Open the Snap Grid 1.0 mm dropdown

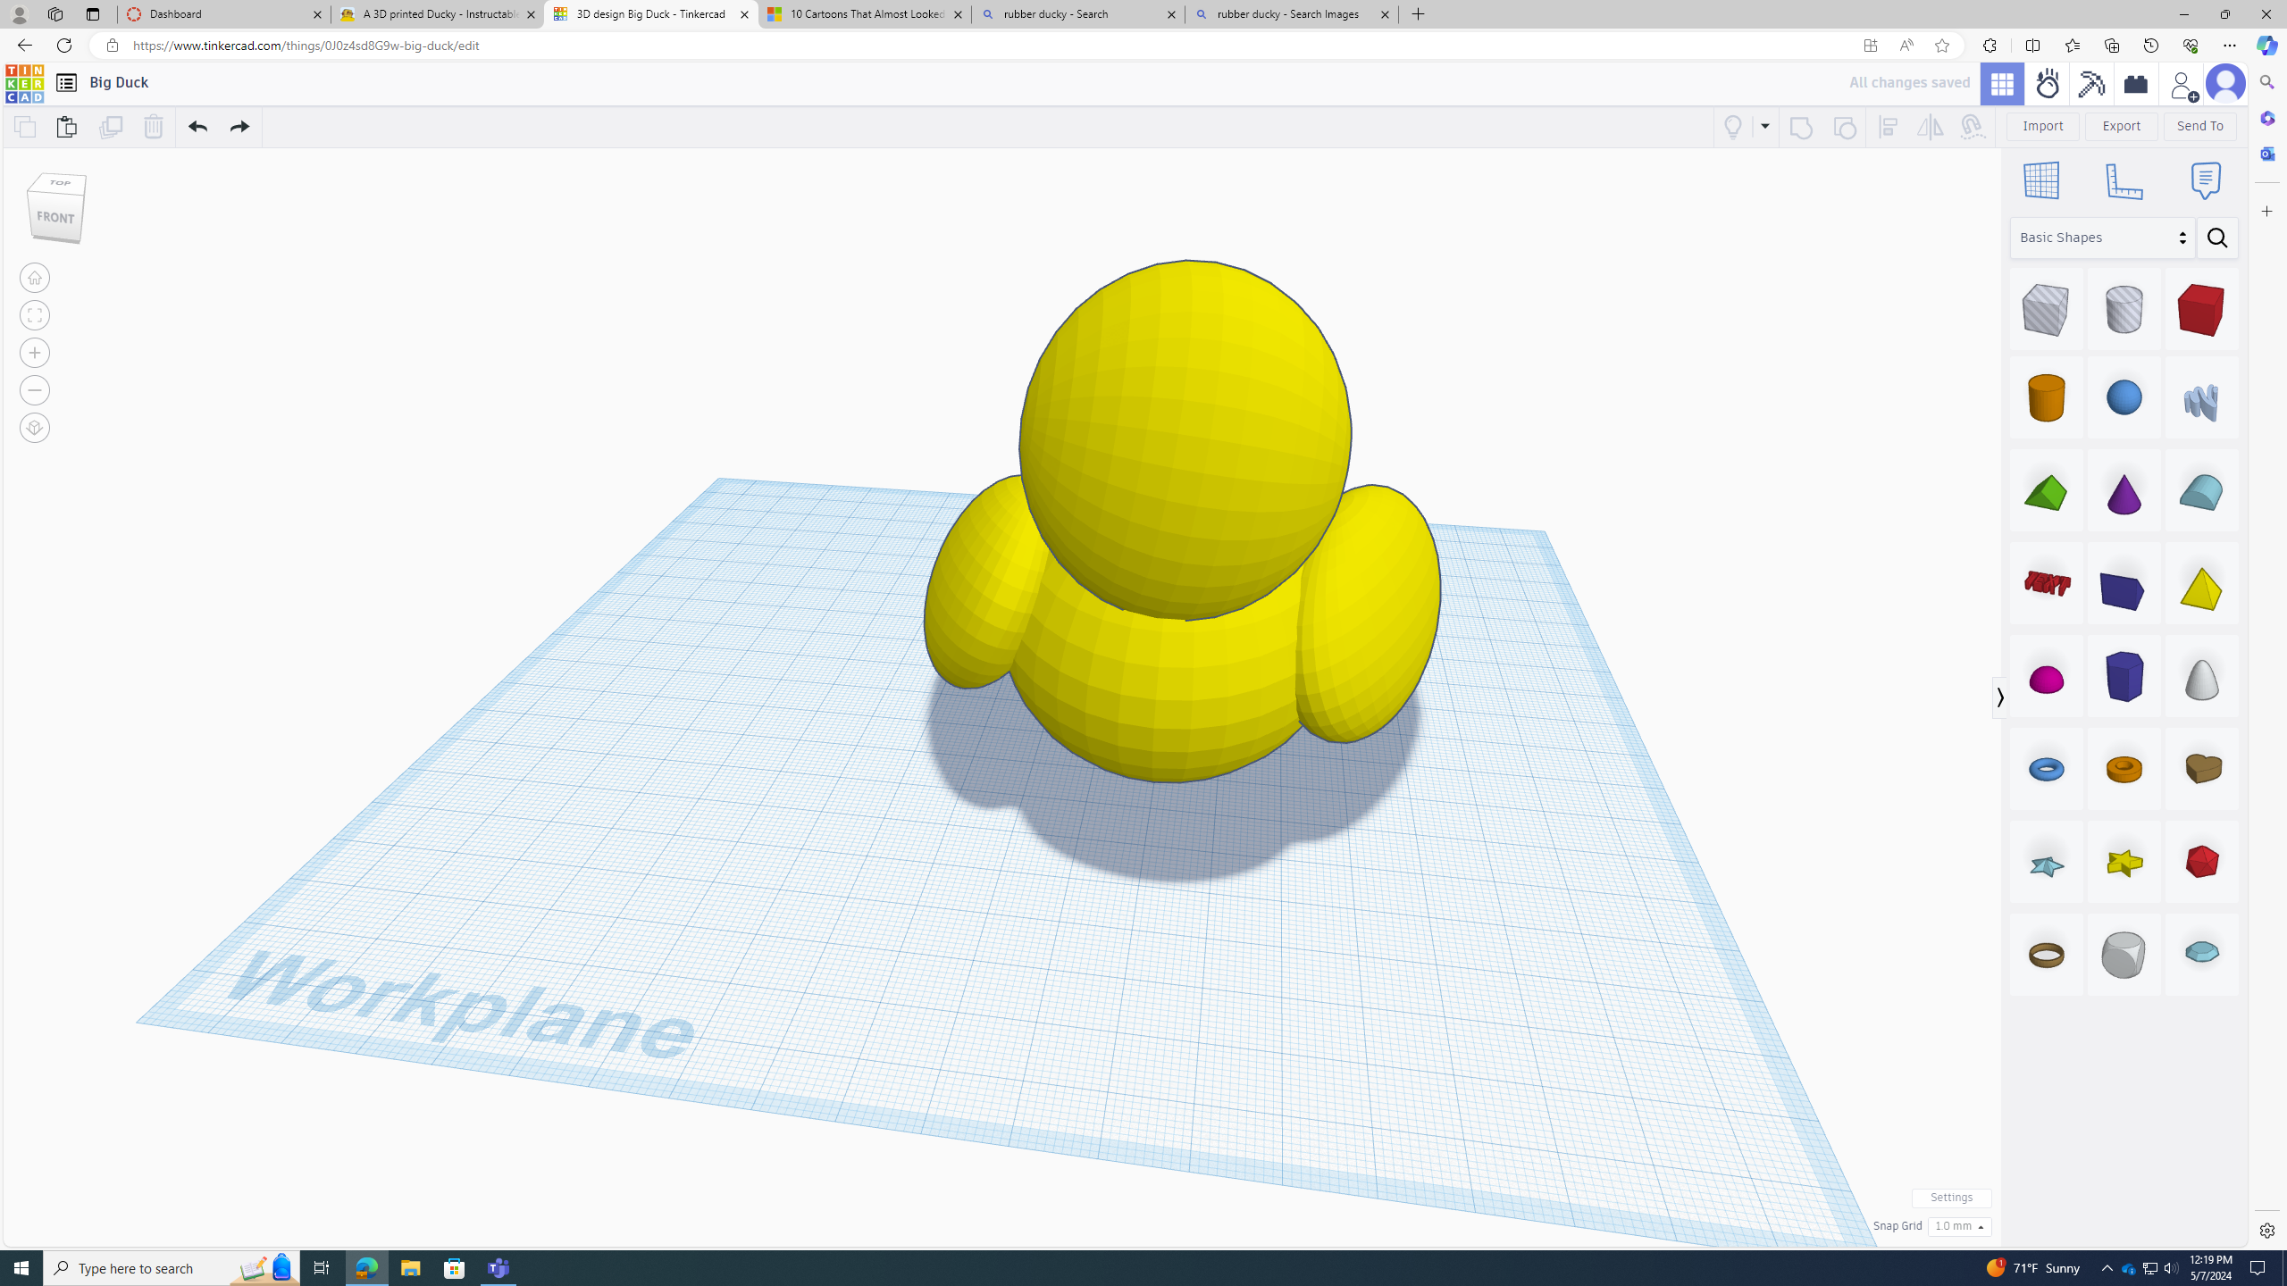[1959, 1226]
